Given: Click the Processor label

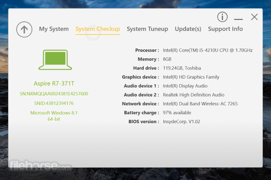Looking at the screenshot, I should pos(147,50).
